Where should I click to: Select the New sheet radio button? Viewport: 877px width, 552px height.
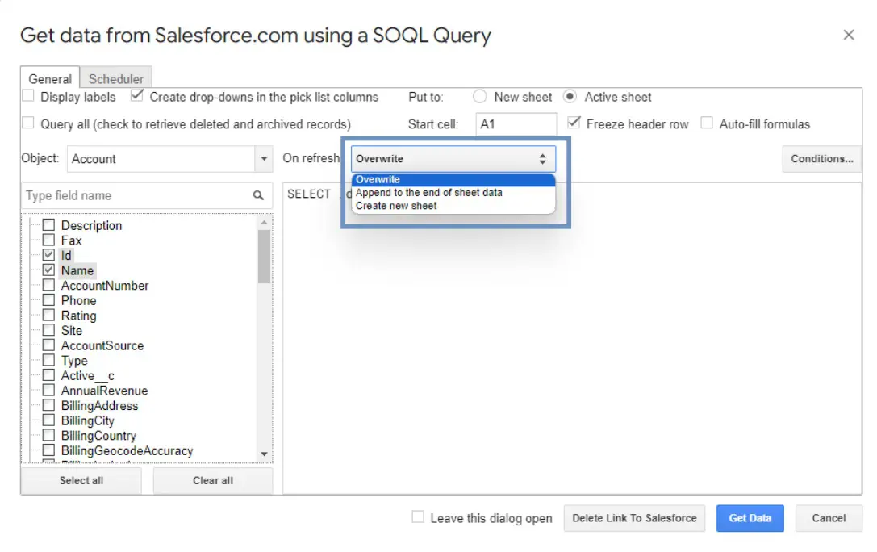click(x=480, y=97)
